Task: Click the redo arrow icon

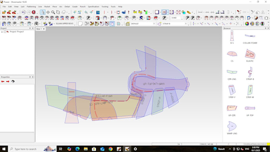Action: pos(29,12)
